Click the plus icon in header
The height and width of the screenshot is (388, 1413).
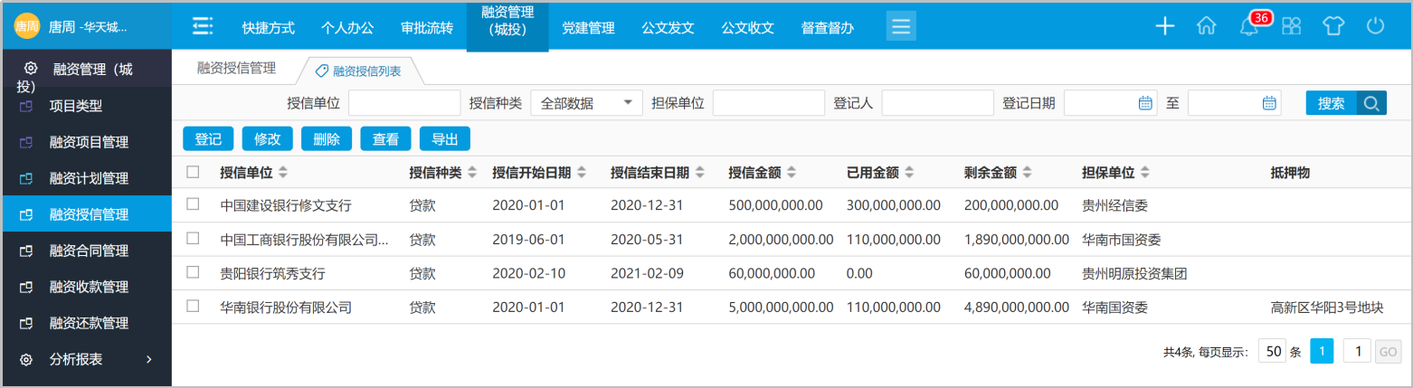click(x=1165, y=26)
